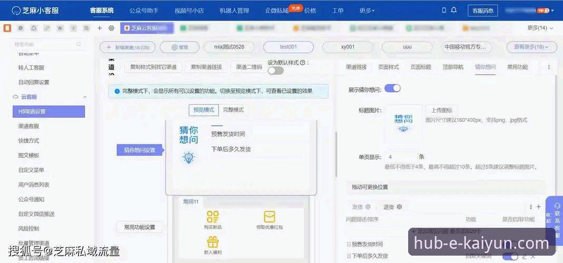Click the 搜索功能 search field
The width and height of the screenshot is (563, 263).
pos(47,44)
